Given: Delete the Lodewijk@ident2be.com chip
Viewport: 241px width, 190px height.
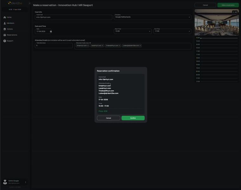Looking at the screenshot, I should pos(140,46).
